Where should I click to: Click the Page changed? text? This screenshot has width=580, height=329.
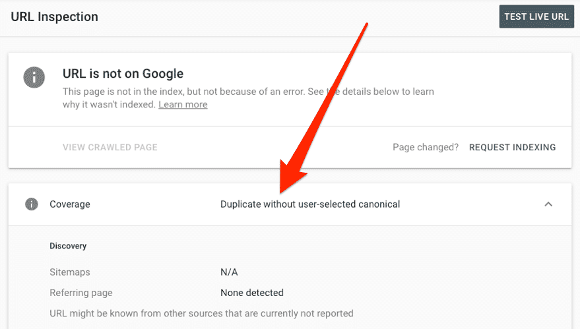(x=425, y=147)
